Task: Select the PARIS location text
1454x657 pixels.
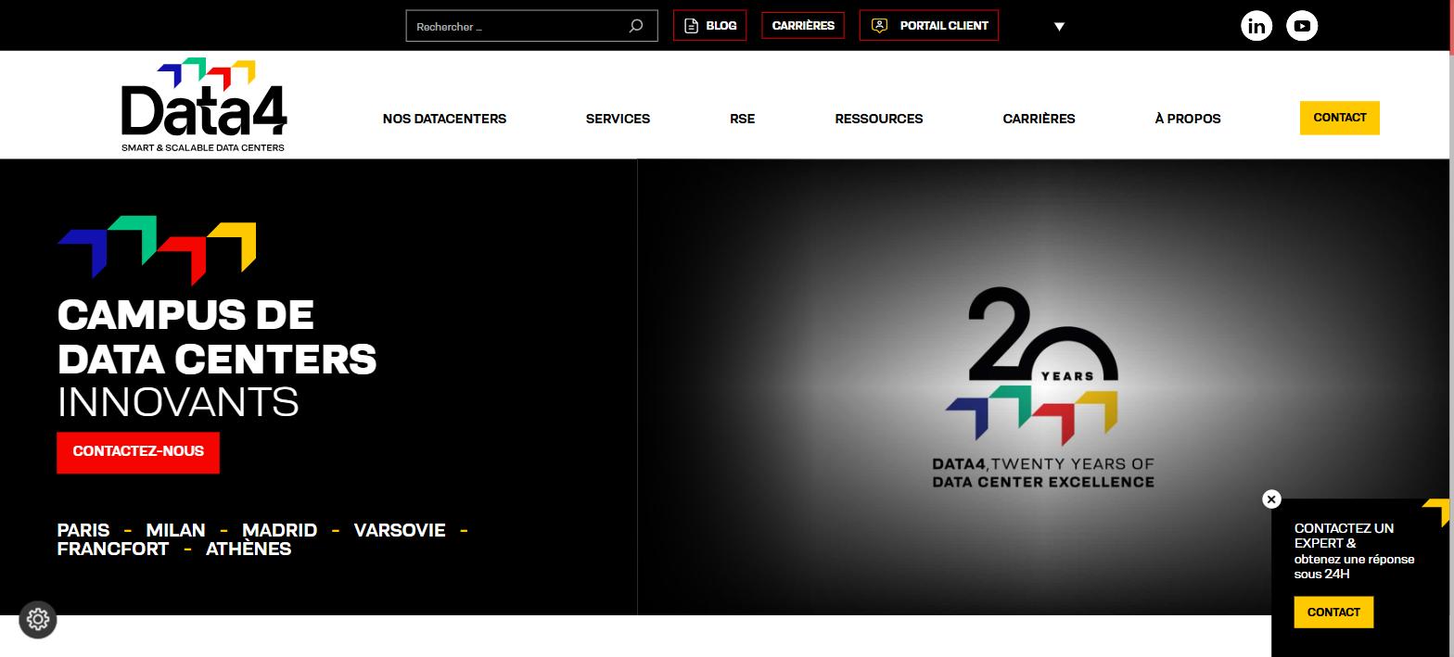Action: point(83,530)
